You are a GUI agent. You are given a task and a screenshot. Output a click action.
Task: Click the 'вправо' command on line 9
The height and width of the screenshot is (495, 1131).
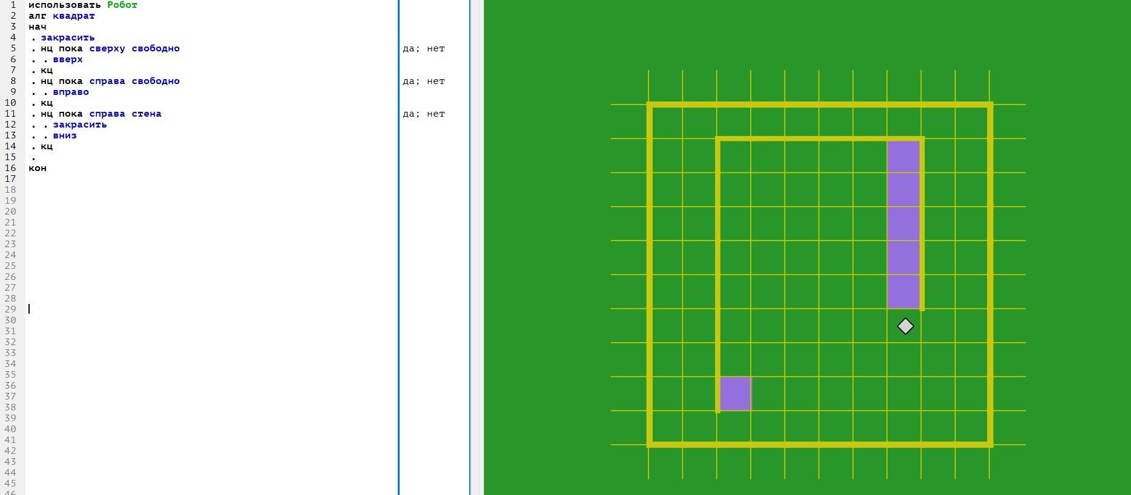point(71,92)
